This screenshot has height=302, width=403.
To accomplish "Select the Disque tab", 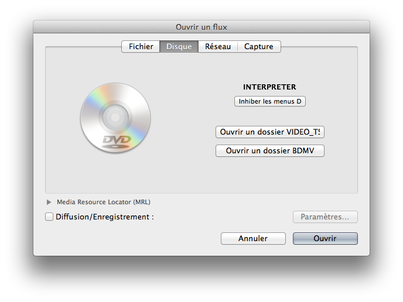I will [179, 47].
